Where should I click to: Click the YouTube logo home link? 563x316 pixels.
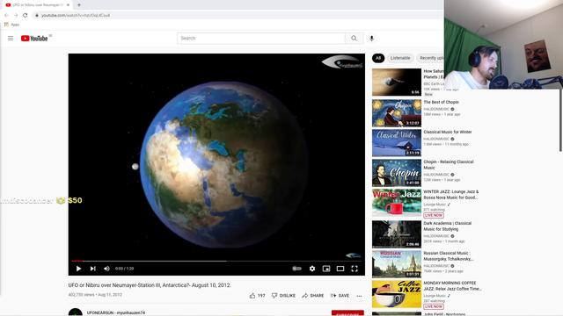(x=34, y=39)
